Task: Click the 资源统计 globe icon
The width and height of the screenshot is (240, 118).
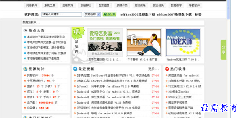Action: 25,69
